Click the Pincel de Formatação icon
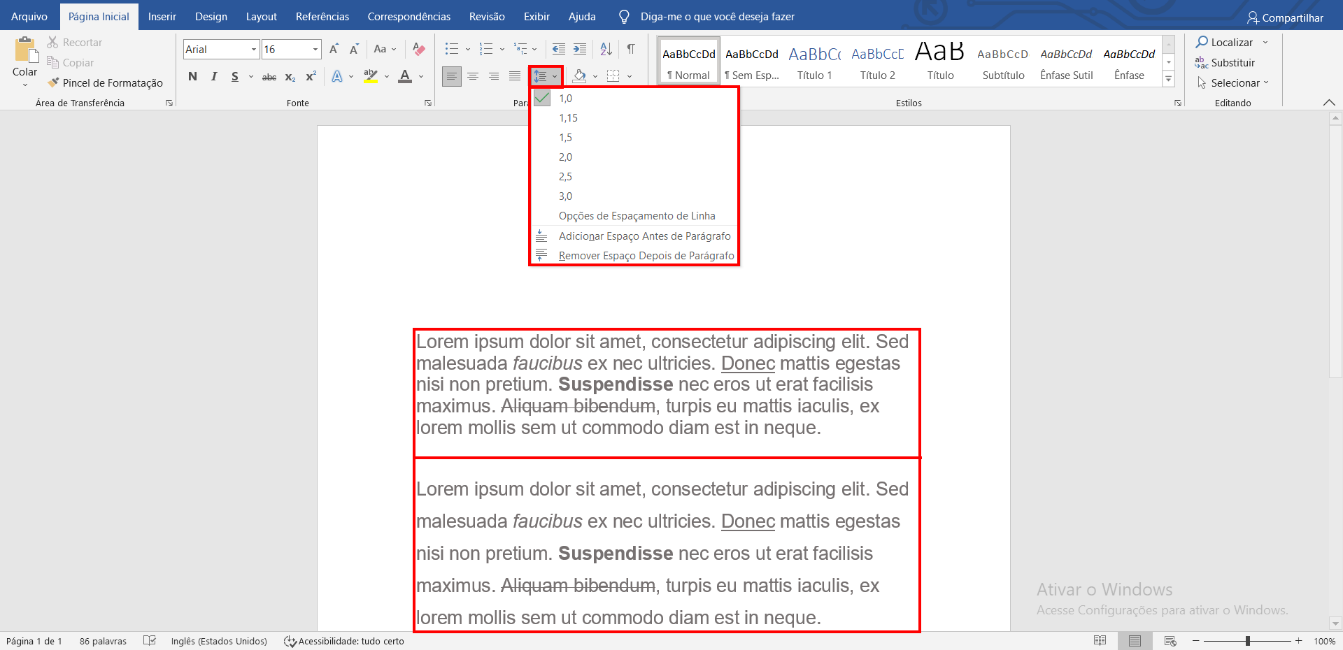The width and height of the screenshot is (1343, 650). (52, 82)
